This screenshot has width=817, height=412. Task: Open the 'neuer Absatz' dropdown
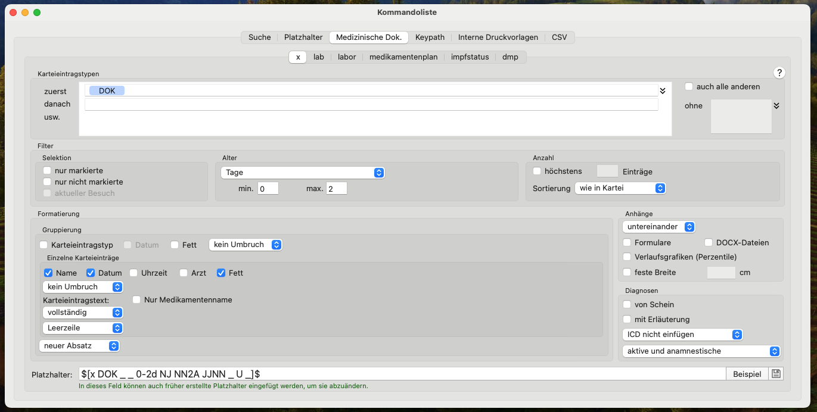[x=79, y=345]
